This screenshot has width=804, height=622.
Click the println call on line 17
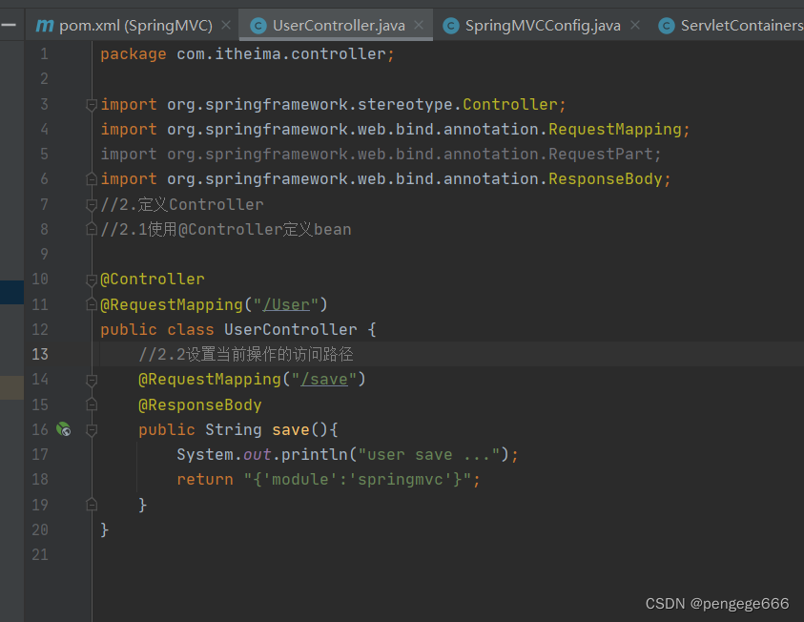click(x=315, y=454)
